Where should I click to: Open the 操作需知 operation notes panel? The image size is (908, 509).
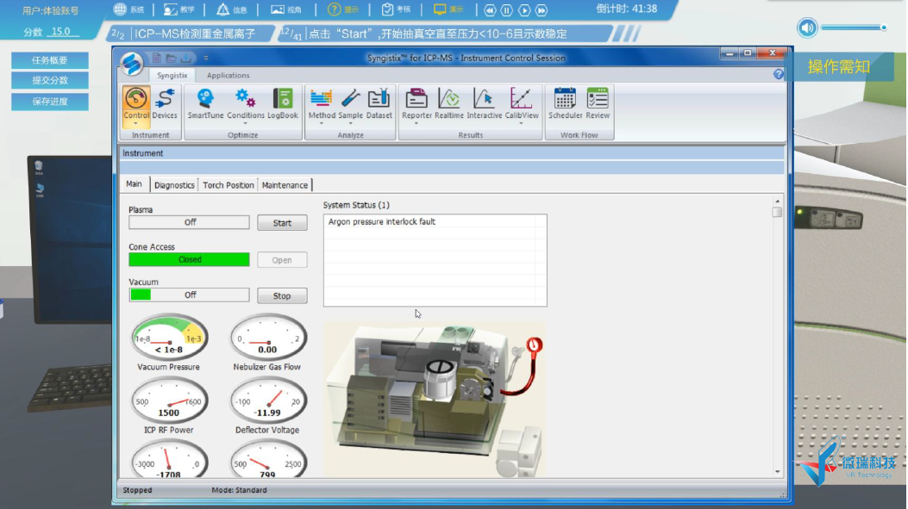839,67
